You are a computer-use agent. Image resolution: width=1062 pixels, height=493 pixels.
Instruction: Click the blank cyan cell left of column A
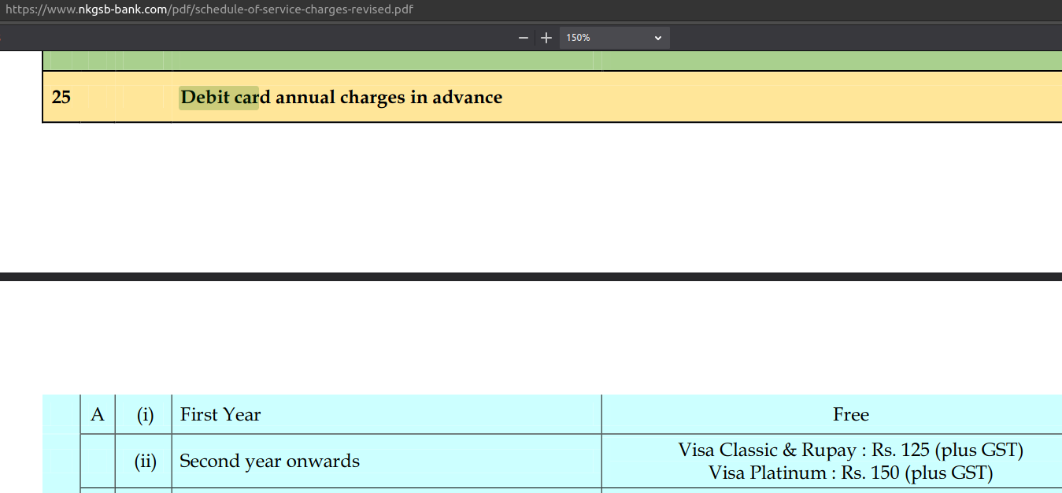61,441
